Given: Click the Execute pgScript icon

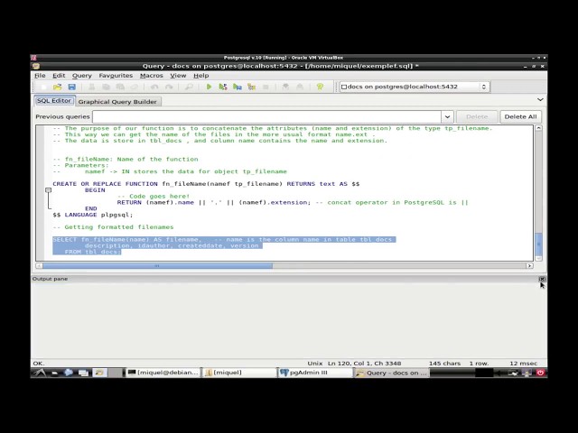Looking at the screenshot, I should click(223, 87).
